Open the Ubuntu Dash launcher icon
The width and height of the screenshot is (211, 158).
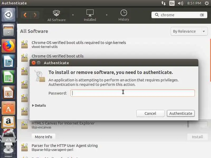pos(8,15)
